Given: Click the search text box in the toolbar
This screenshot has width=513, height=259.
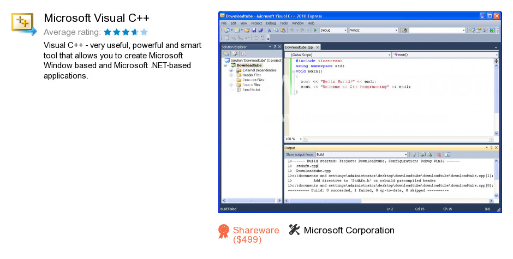Looking at the screenshot, I should pos(438,30).
